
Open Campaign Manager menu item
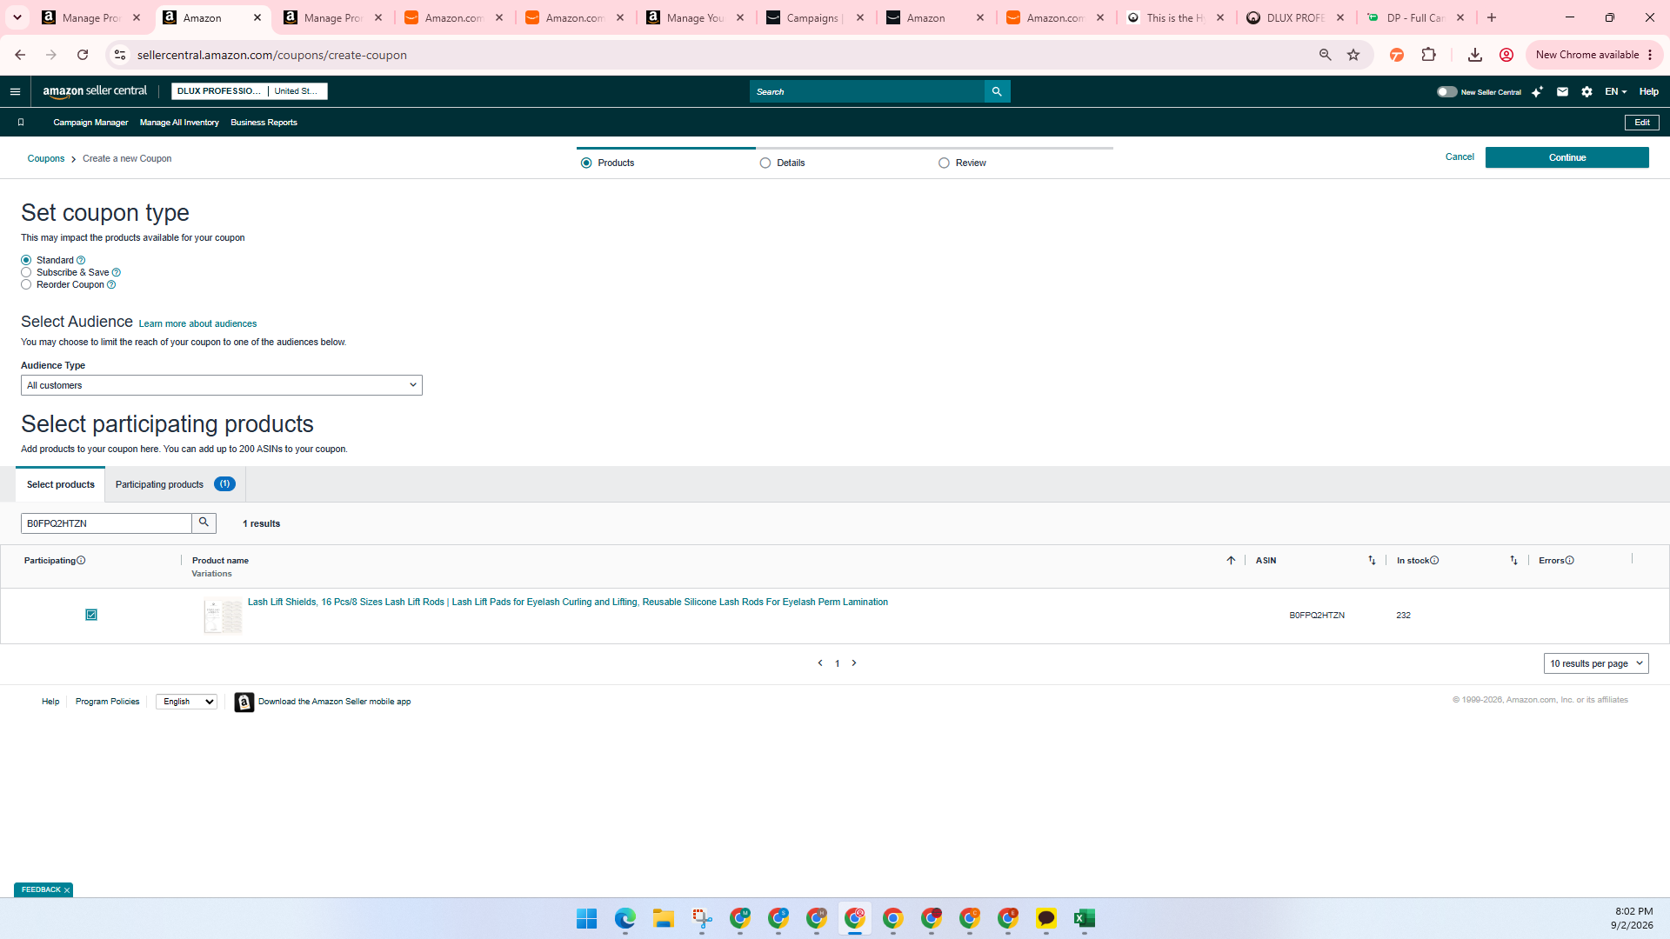point(90,123)
